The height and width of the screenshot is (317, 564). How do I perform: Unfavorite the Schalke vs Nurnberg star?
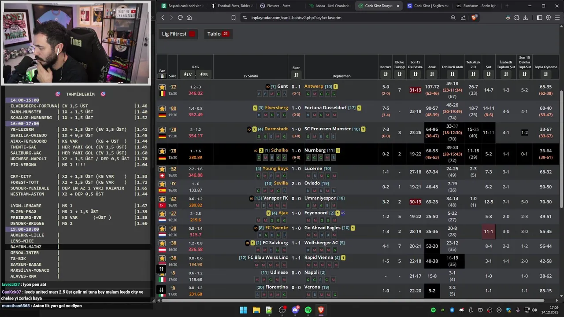click(x=162, y=151)
